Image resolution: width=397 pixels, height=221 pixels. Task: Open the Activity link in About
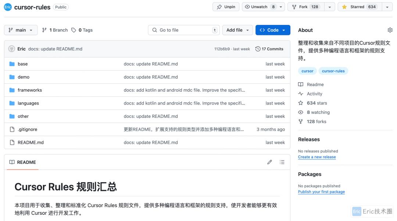[314, 94]
